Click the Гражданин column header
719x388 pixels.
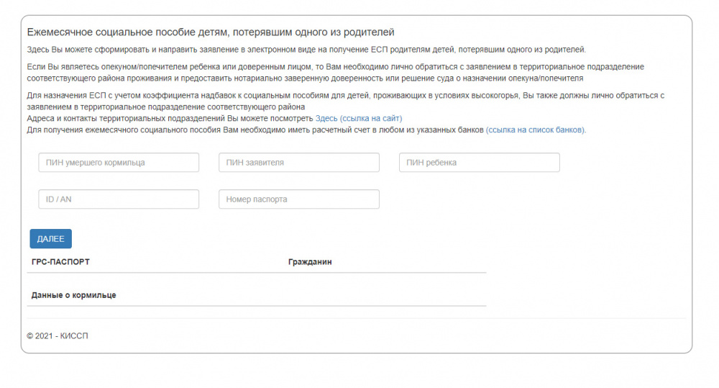click(x=309, y=262)
